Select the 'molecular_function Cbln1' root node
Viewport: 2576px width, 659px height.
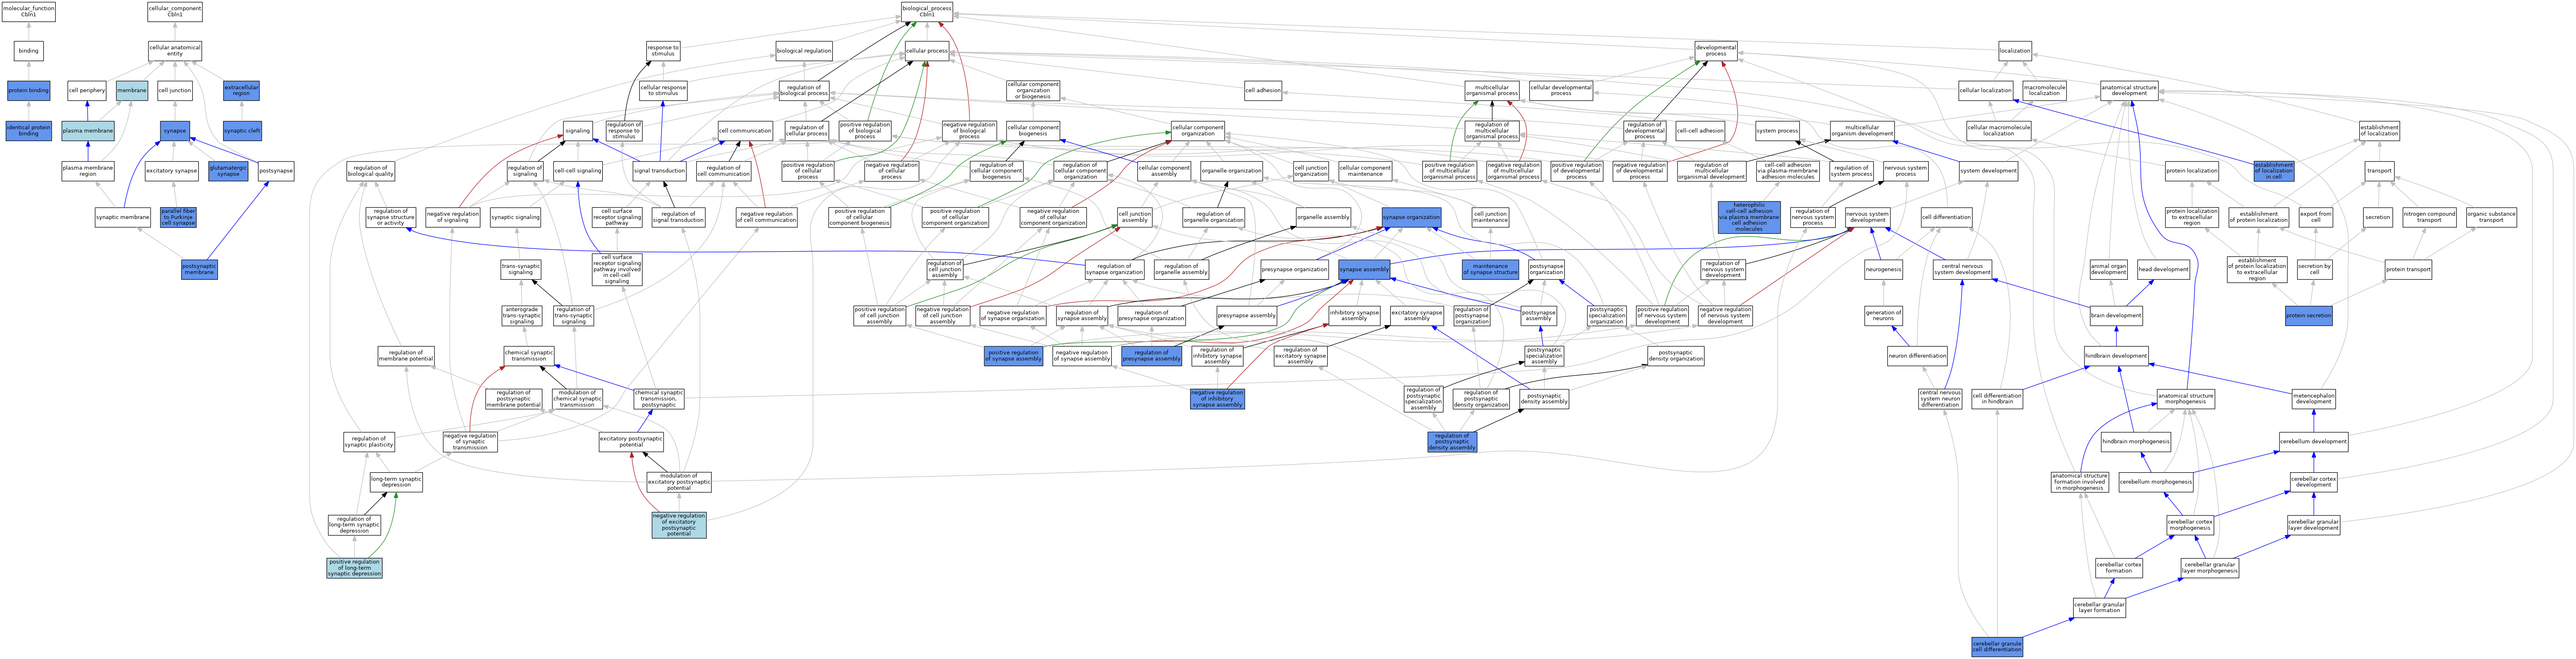pos(28,11)
